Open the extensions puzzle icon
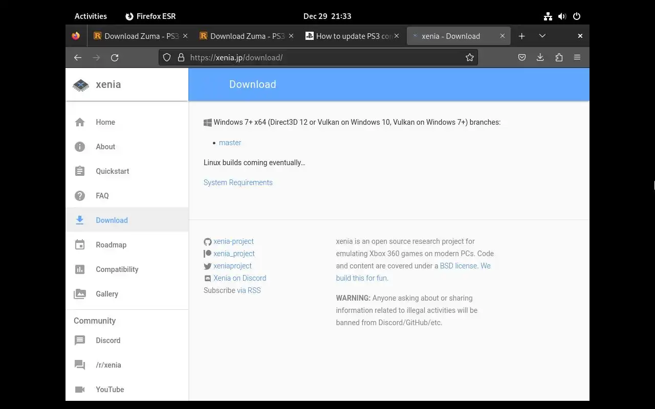 pos(559,58)
